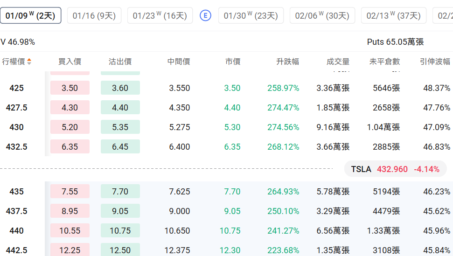This screenshot has width=453, height=256.
Task: Click bid price 3.50 for strike 425
Action: (x=70, y=88)
